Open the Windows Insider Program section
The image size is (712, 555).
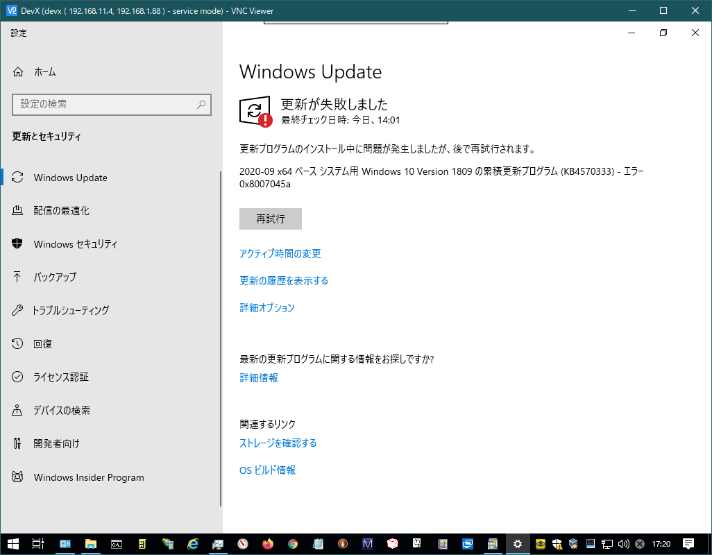pyautogui.click(x=110, y=477)
